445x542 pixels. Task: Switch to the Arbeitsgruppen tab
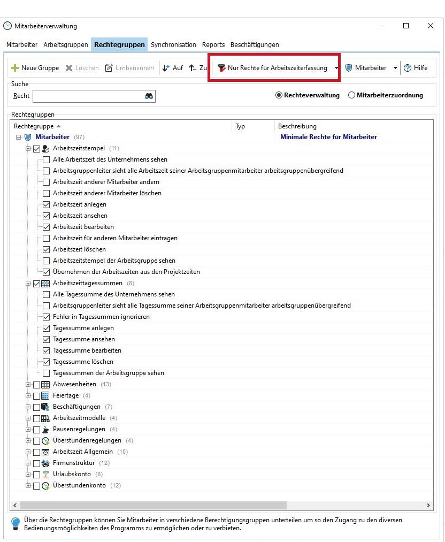coord(66,45)
